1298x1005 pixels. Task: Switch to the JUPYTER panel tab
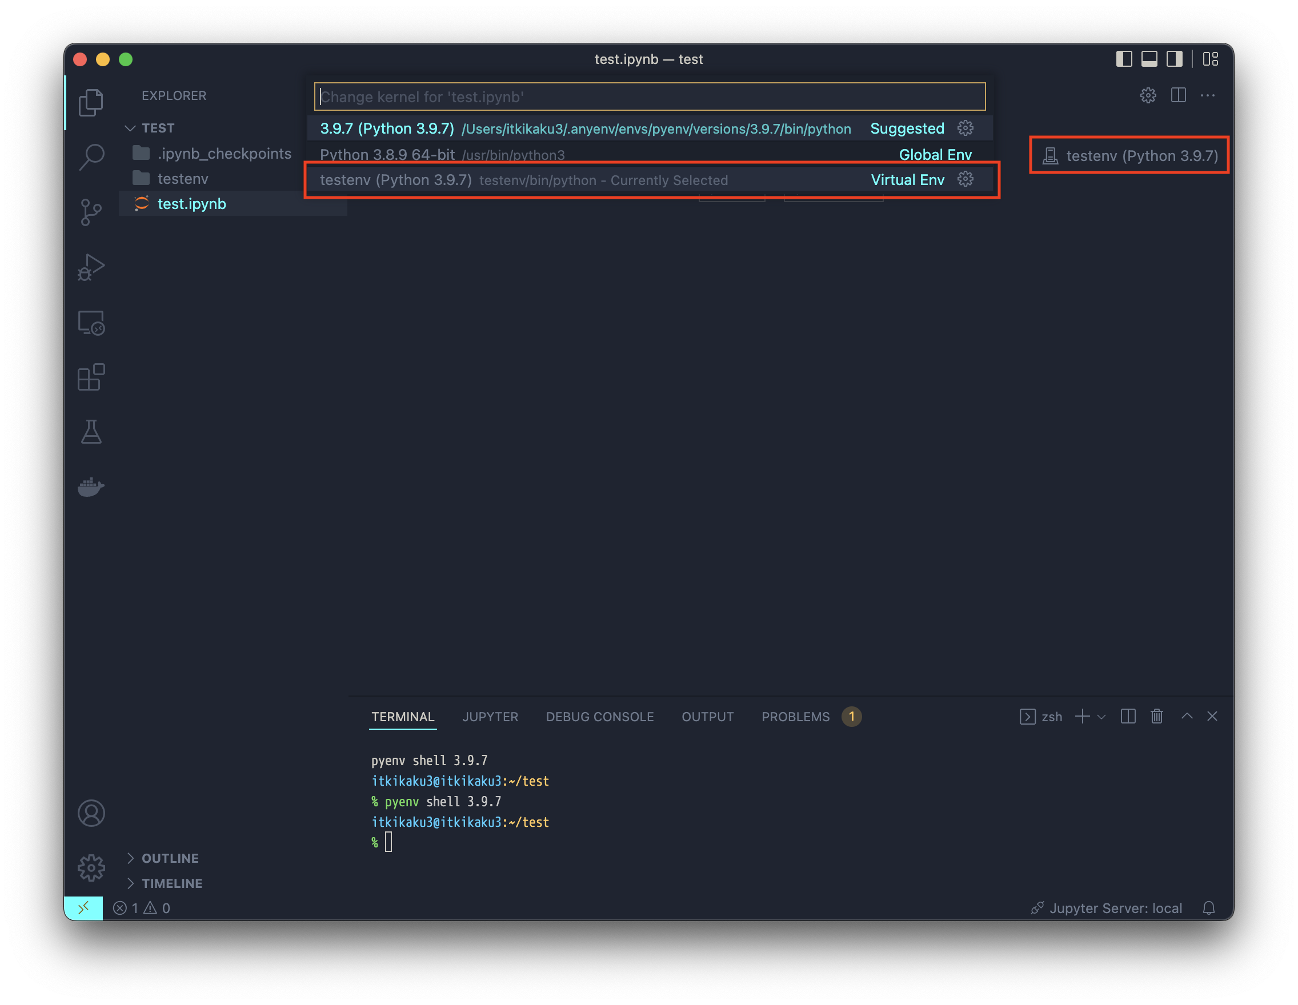point(490,717)
